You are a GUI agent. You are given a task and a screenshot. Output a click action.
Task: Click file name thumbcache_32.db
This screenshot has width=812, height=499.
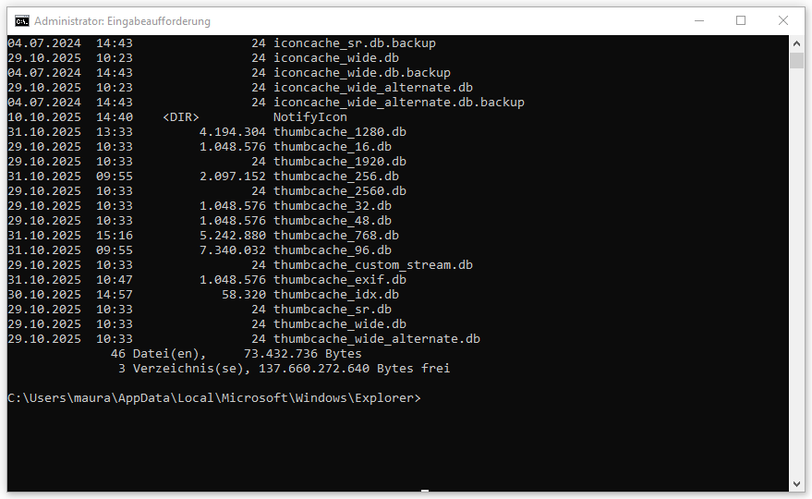coord(333,206)
